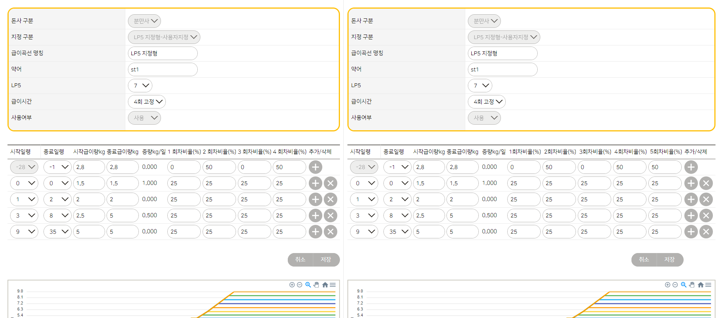Add row after -28 row in right table
The image size is (723, 318).
point(691,167)
